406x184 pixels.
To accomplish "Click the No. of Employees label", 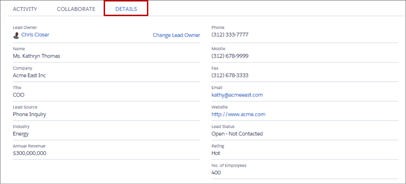I will click(229, 165).
